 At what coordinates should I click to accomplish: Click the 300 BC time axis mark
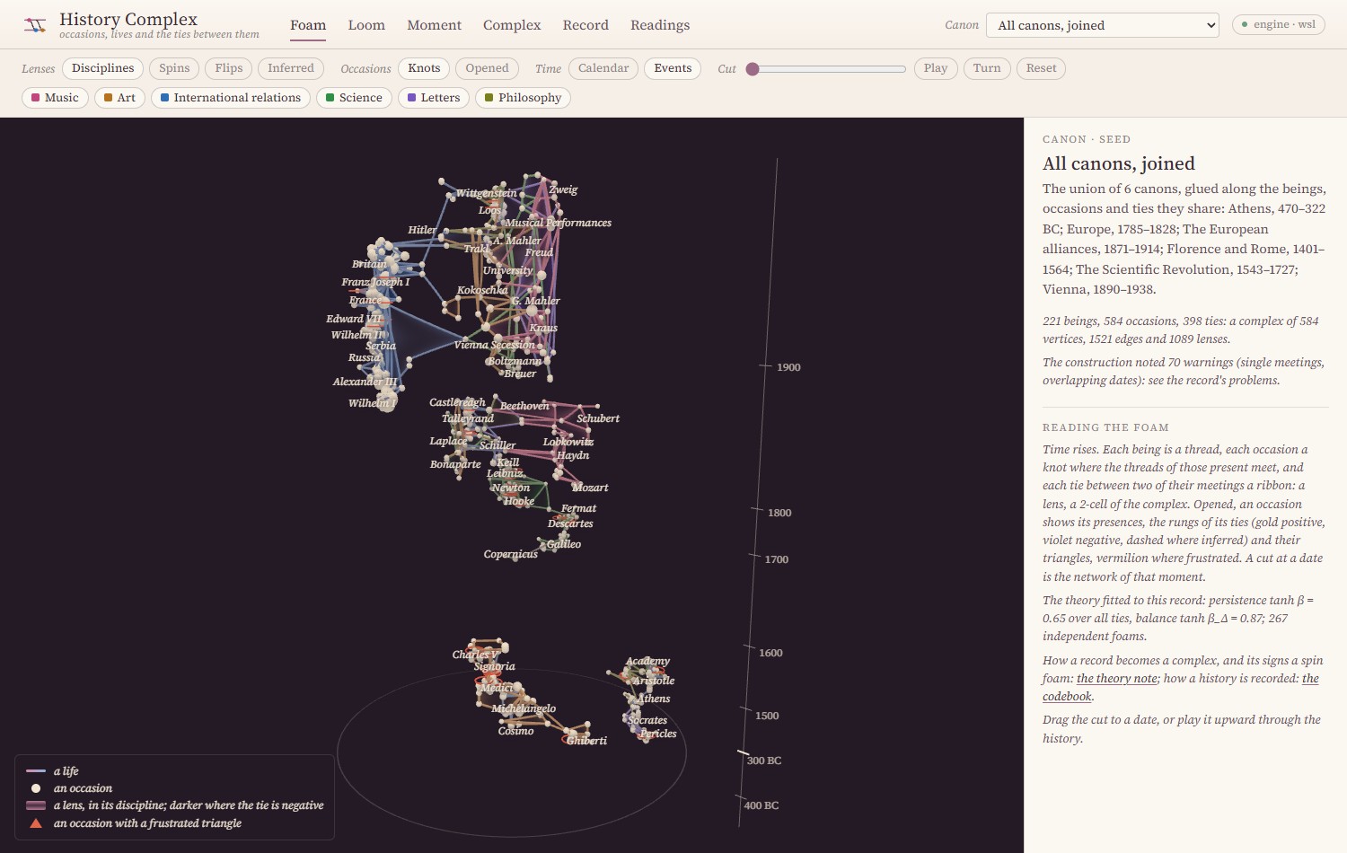point(764,761)
